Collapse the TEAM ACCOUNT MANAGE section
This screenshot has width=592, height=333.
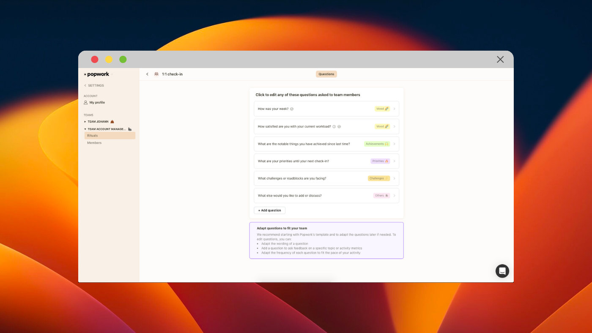tap(85, 128)
